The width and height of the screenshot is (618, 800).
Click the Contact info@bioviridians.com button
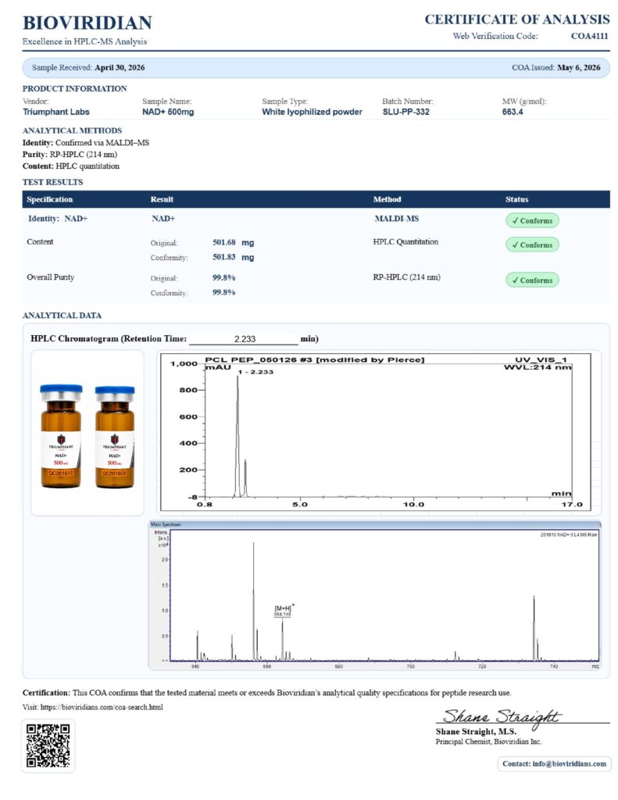coord(554,764)
